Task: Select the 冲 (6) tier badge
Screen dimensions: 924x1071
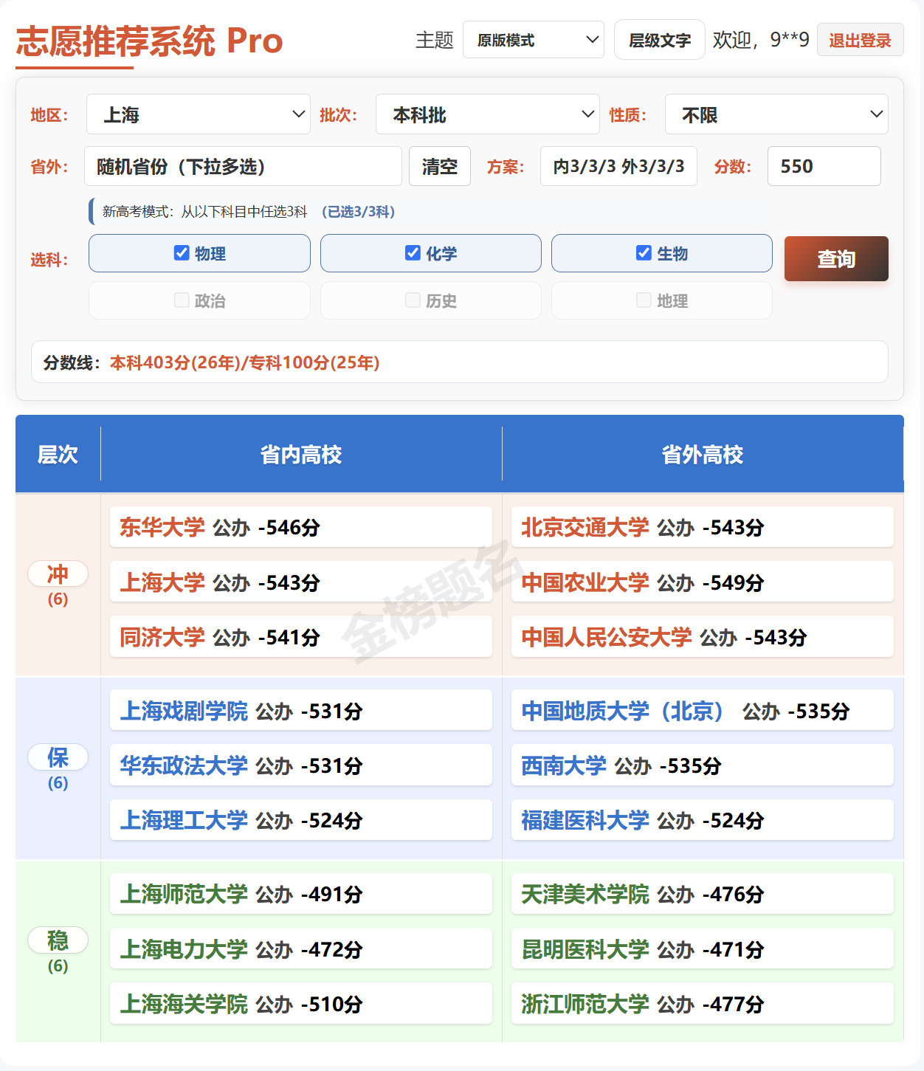Action: pyautogui.click(x=58, y=574)
